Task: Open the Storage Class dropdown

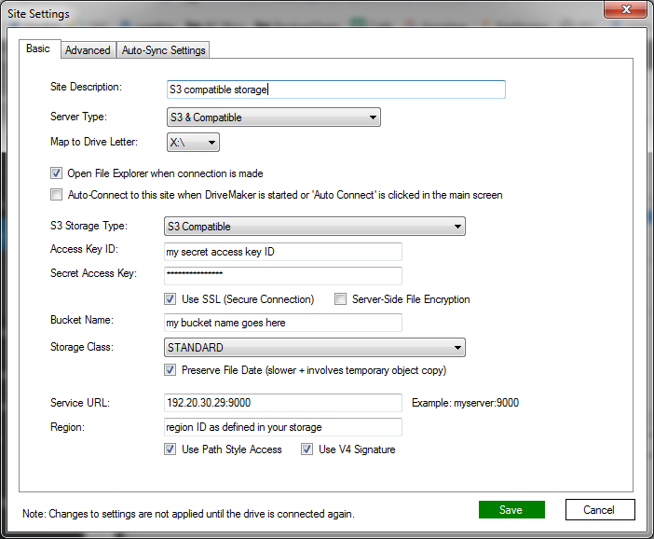Action: [314, 348]
